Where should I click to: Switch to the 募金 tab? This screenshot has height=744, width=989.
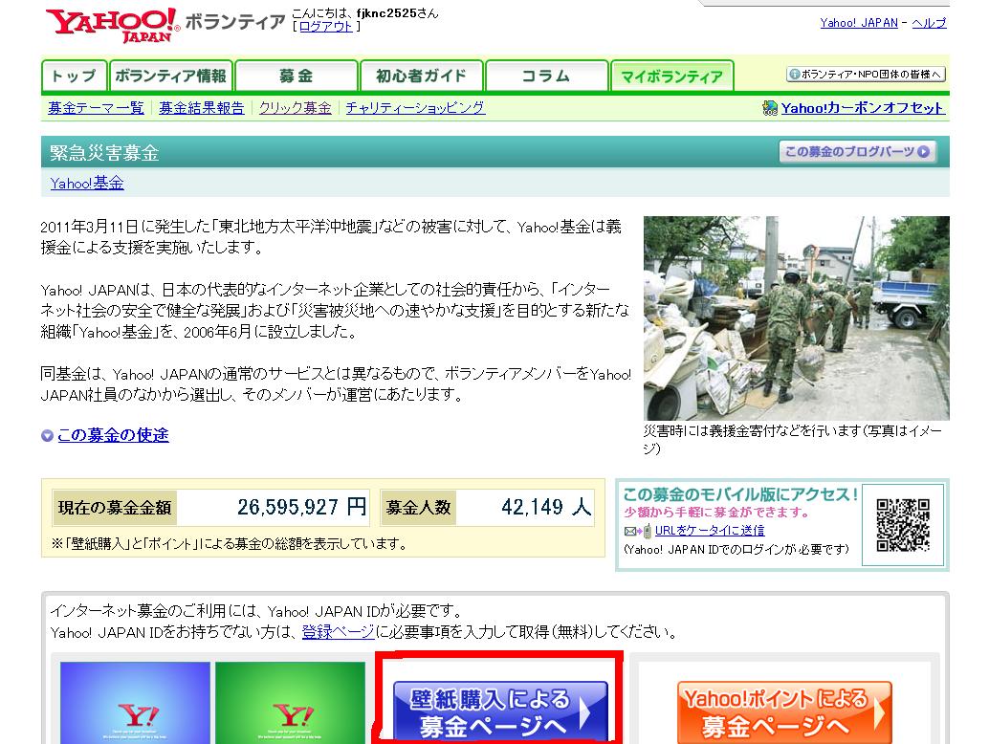click(x=296, y=77)
